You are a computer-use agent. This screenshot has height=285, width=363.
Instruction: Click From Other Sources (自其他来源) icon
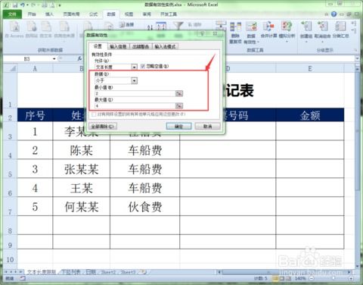tap(64, 27)
